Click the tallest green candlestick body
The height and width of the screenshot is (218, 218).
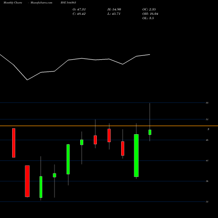click(136, 156)
